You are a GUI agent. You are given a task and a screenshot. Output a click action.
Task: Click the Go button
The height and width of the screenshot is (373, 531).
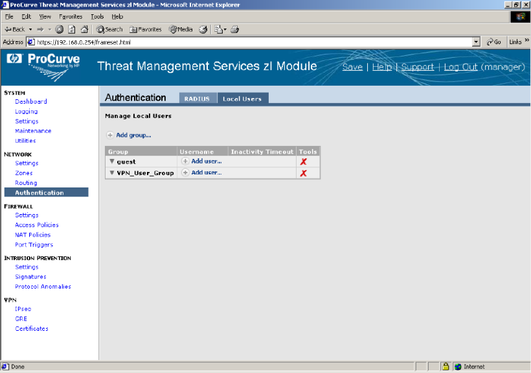coord(493,42)
